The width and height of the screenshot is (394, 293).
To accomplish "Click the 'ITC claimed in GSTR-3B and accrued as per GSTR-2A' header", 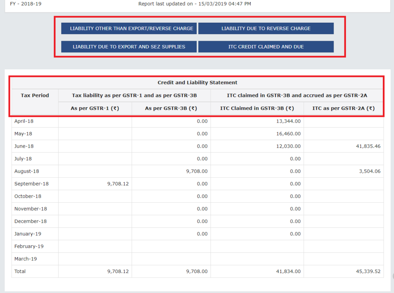I will (x=297, y=95).
